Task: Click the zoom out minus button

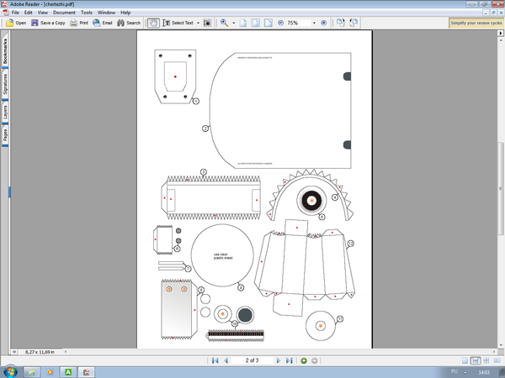Action: coord(280,23)
